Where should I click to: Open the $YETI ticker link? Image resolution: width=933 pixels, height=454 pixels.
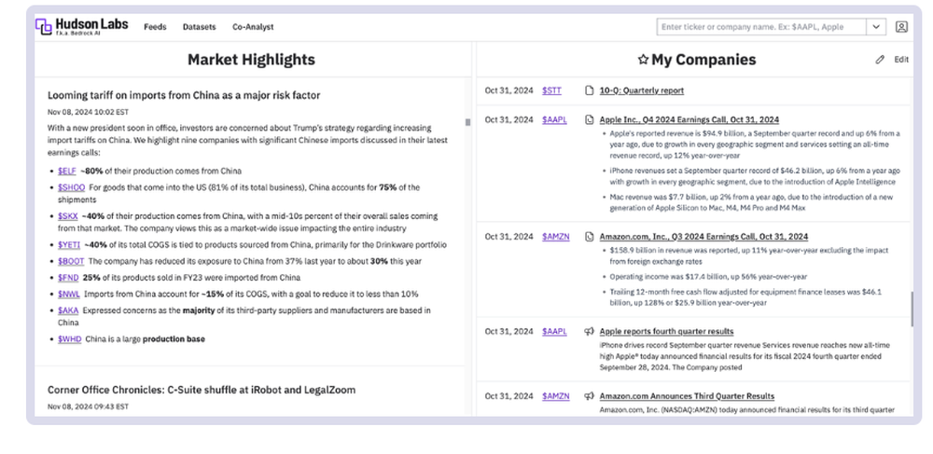tap(69, 244)
